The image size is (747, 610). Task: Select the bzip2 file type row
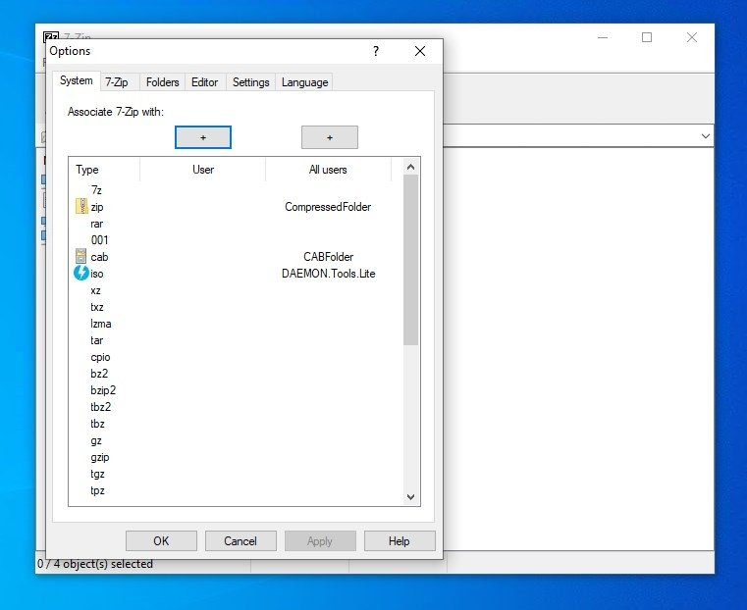[x=236, y=389]
